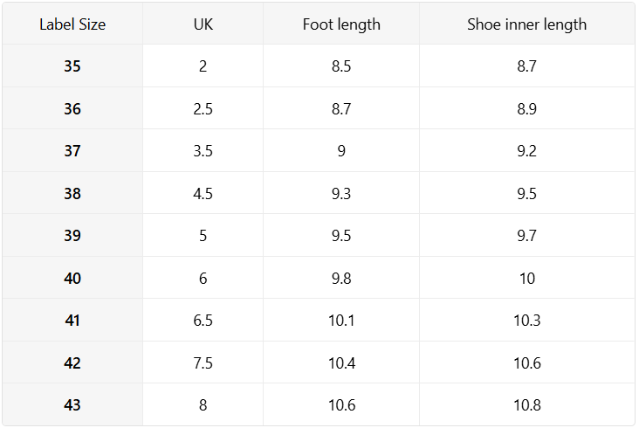Select label size 39 cell
The image size is (639, 428).
click(72, 235)
